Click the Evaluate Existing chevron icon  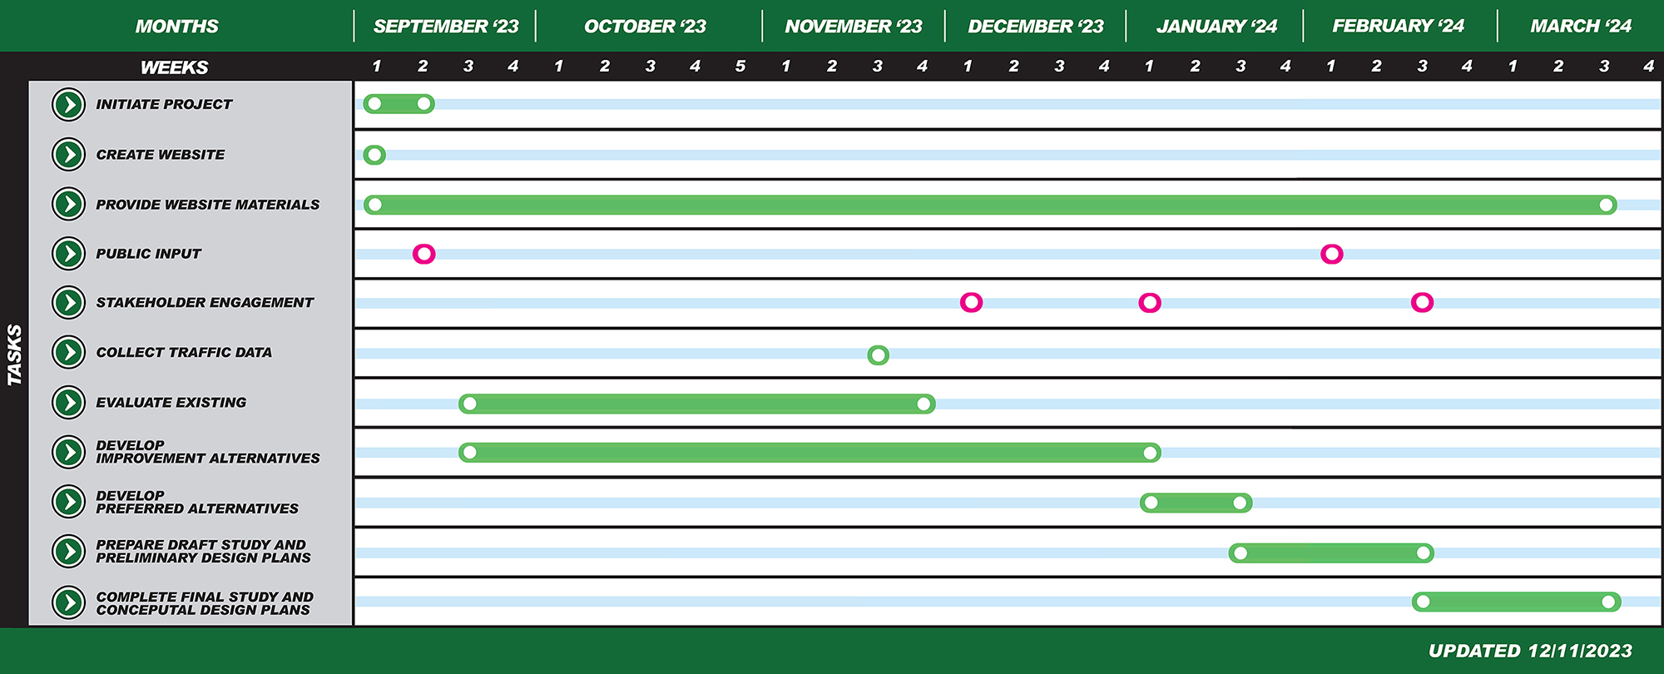pyautogui.click(x=69, y=403)
